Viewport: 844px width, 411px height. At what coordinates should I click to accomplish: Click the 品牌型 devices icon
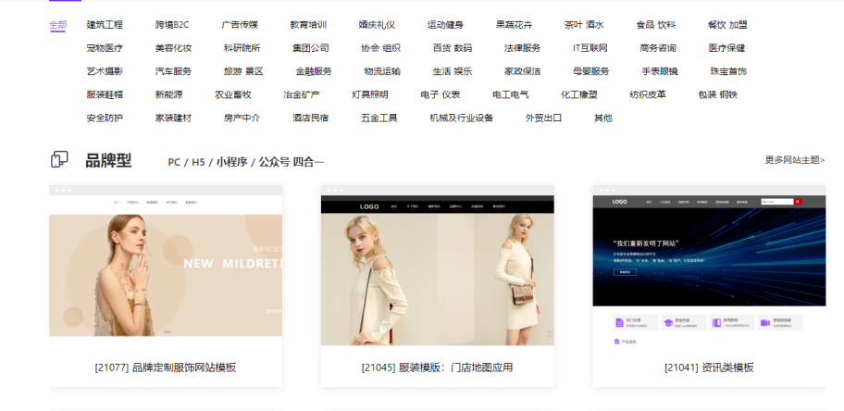point(59,160)
